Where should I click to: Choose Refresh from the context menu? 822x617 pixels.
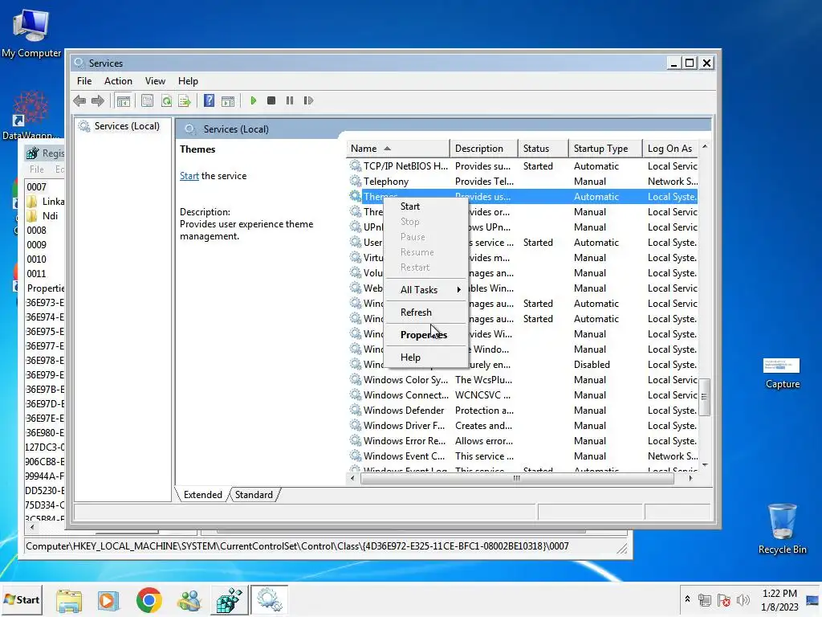425,313
